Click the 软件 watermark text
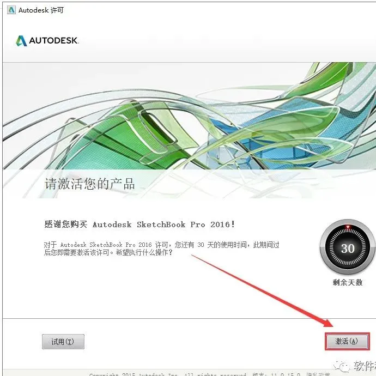The width and height of the screenshot is (376, 376). tap(365, 366)
